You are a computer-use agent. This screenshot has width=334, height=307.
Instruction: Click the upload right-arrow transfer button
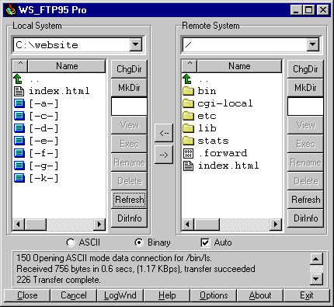point(164,155)
